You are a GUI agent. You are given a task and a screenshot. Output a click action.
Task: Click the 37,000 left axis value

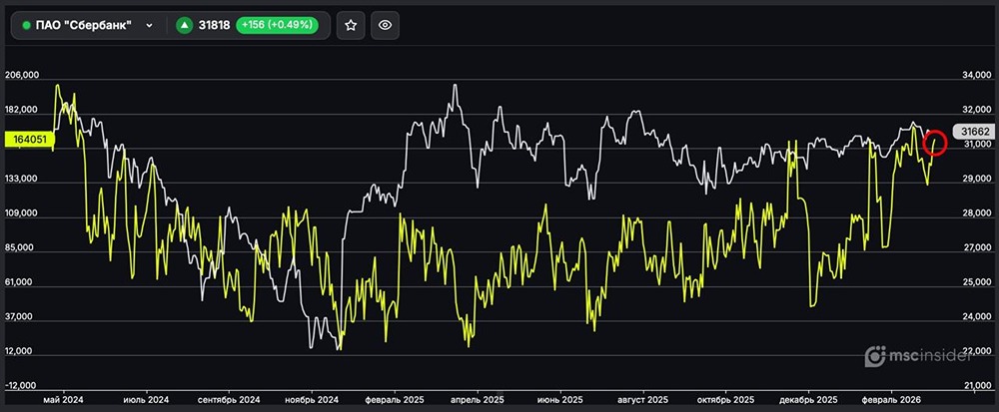20,316
